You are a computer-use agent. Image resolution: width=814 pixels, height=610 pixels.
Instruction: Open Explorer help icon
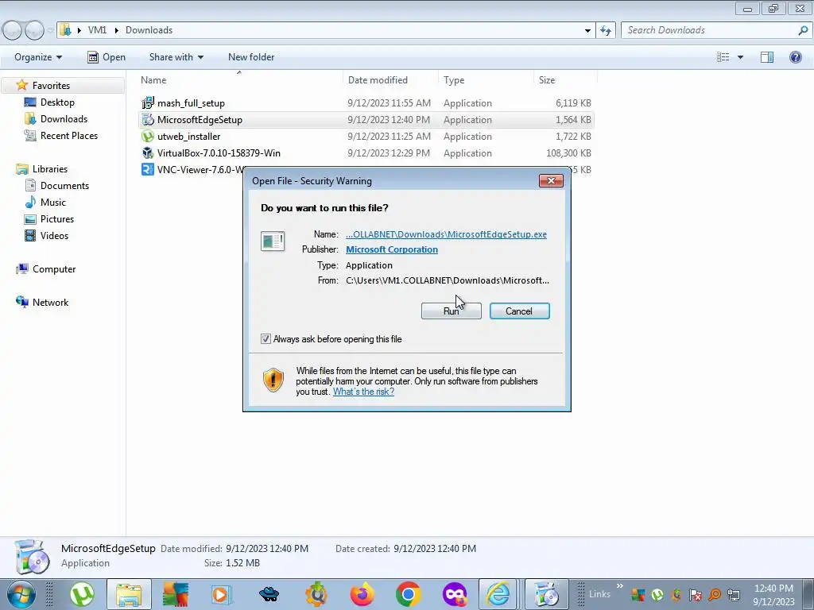pos(795,57)
